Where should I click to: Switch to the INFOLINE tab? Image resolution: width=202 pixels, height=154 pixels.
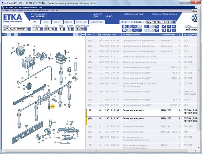81,22
